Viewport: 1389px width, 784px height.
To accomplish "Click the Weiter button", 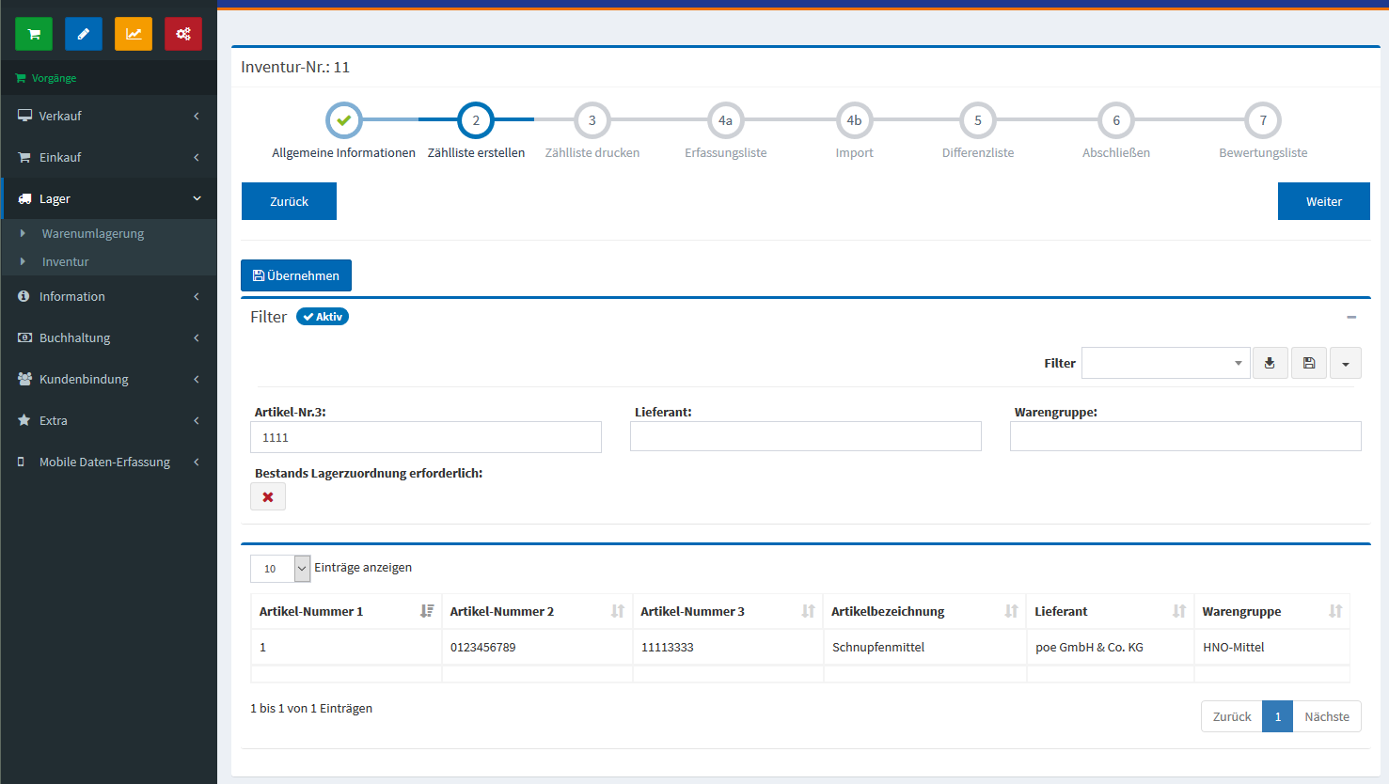I will [1323, 201].
